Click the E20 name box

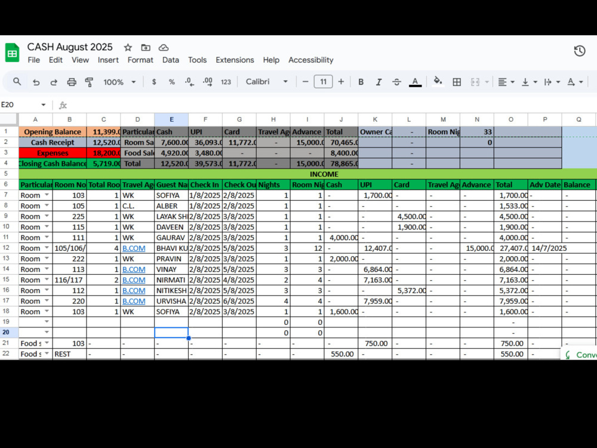(x=19, y=105)
